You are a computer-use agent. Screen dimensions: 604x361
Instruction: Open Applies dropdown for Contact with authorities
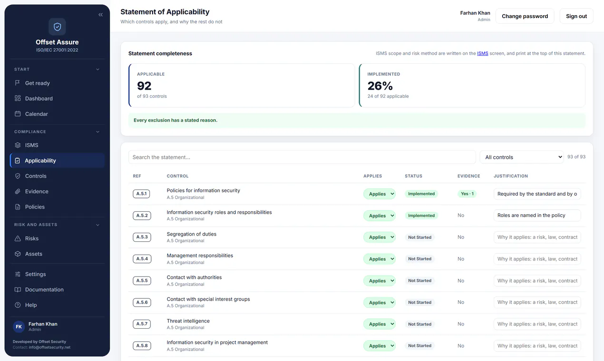click(380, 281)
